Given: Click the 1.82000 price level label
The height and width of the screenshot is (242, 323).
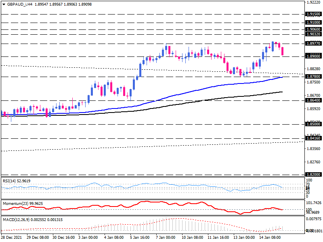Looking at the screenshot, I should [x=313, y=175].
